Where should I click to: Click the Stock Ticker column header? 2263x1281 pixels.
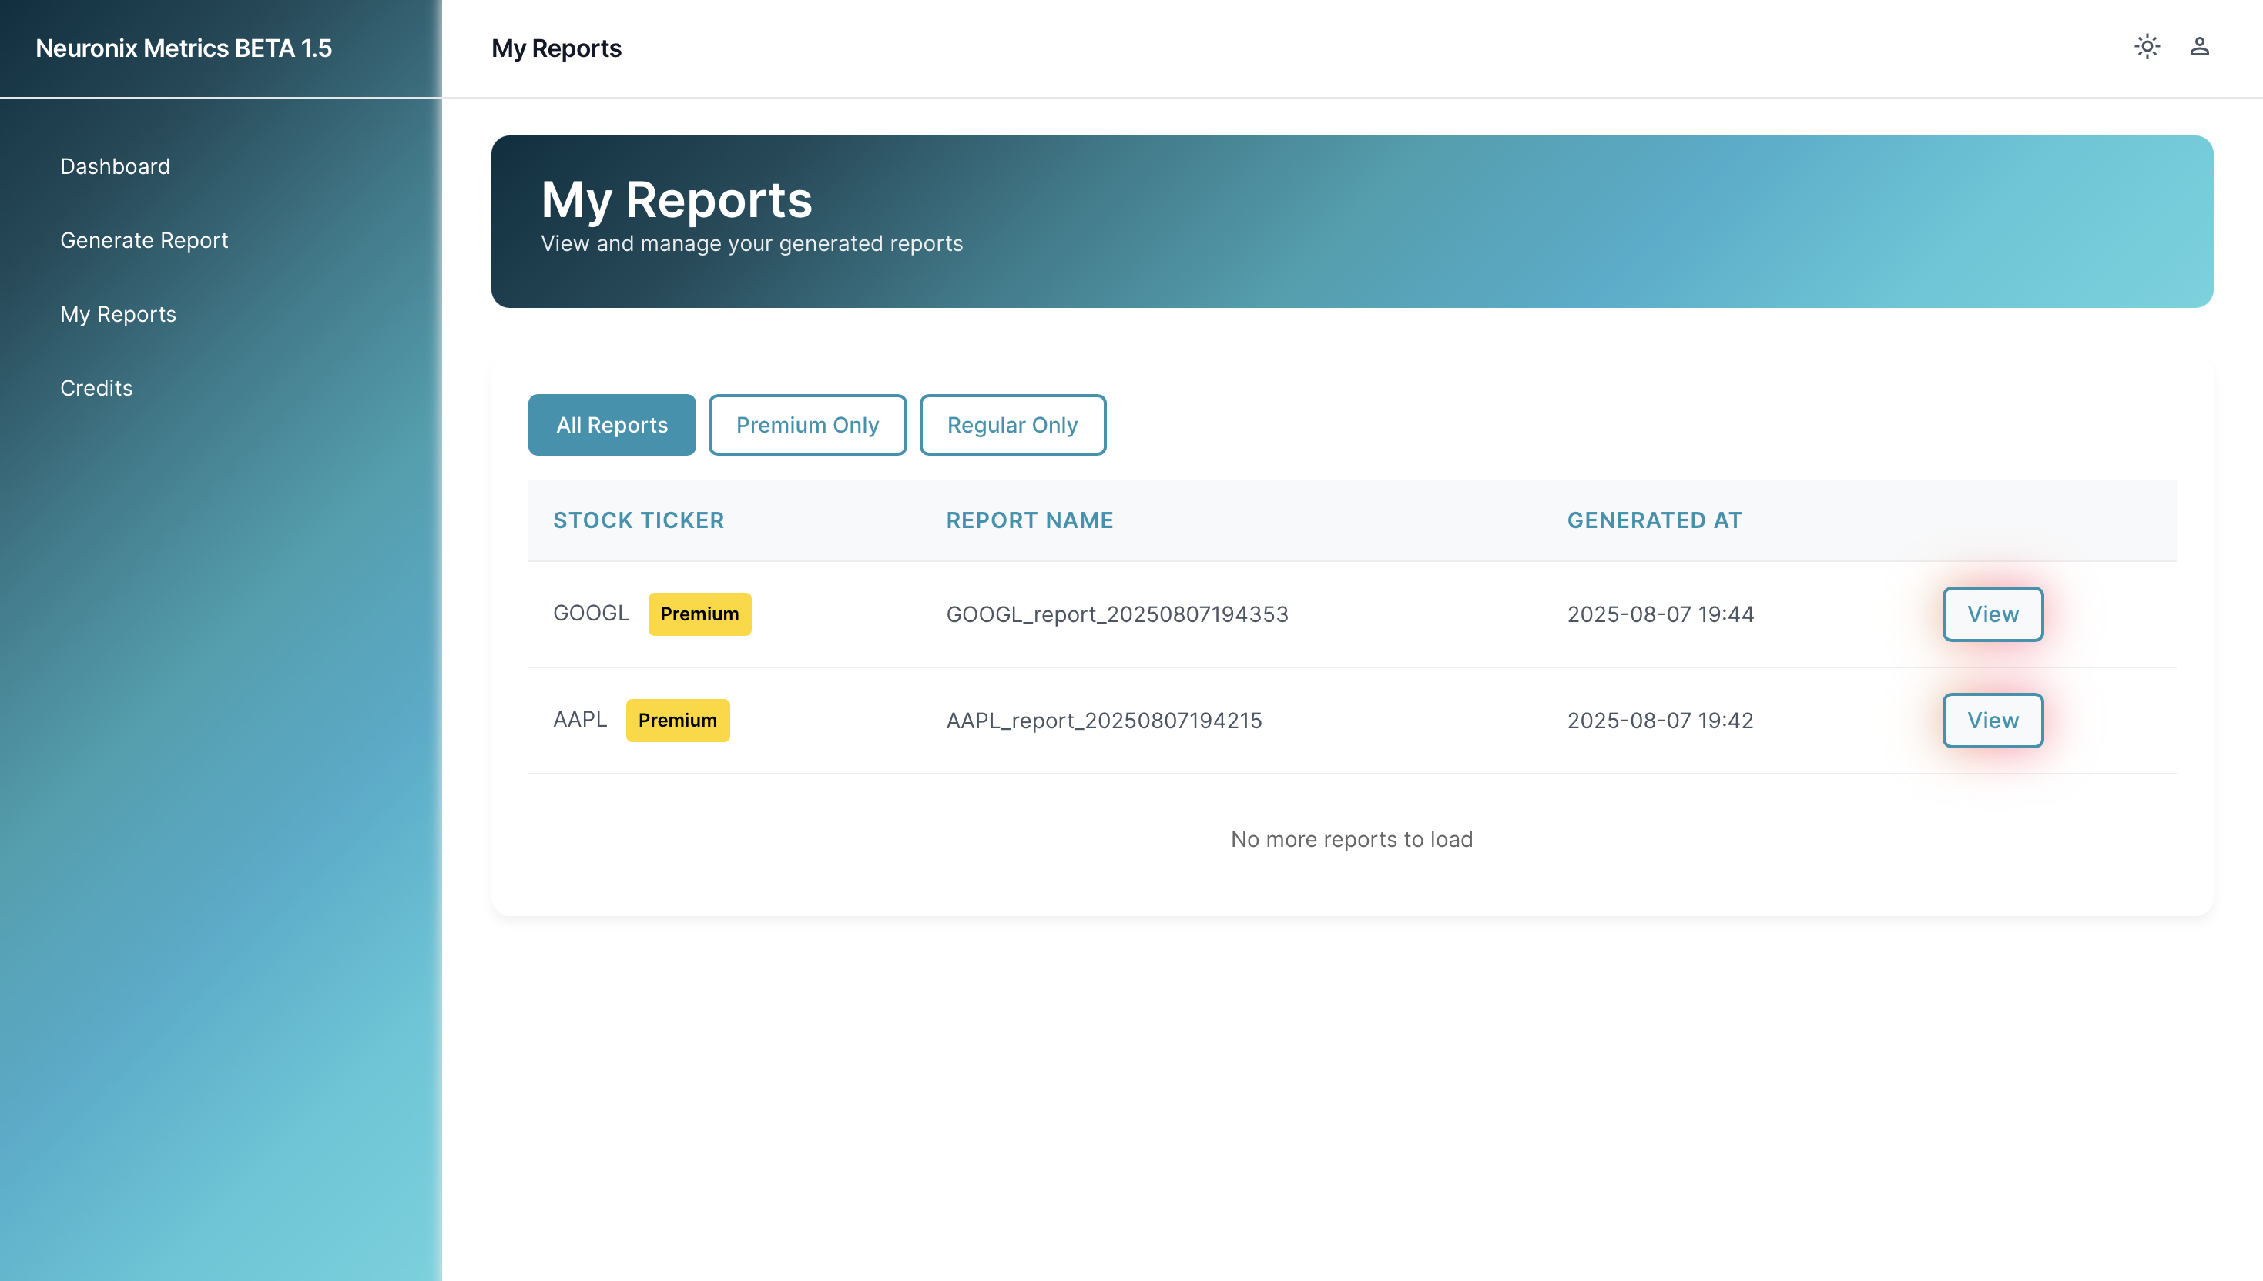(x=638, y=520)
